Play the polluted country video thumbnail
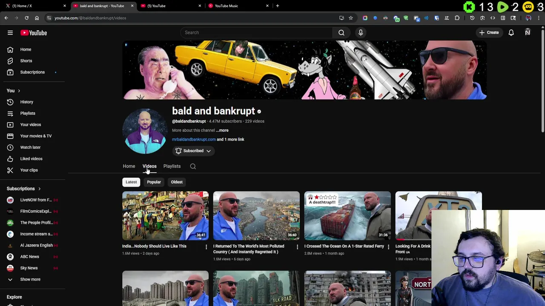 [x=256, y=215]
